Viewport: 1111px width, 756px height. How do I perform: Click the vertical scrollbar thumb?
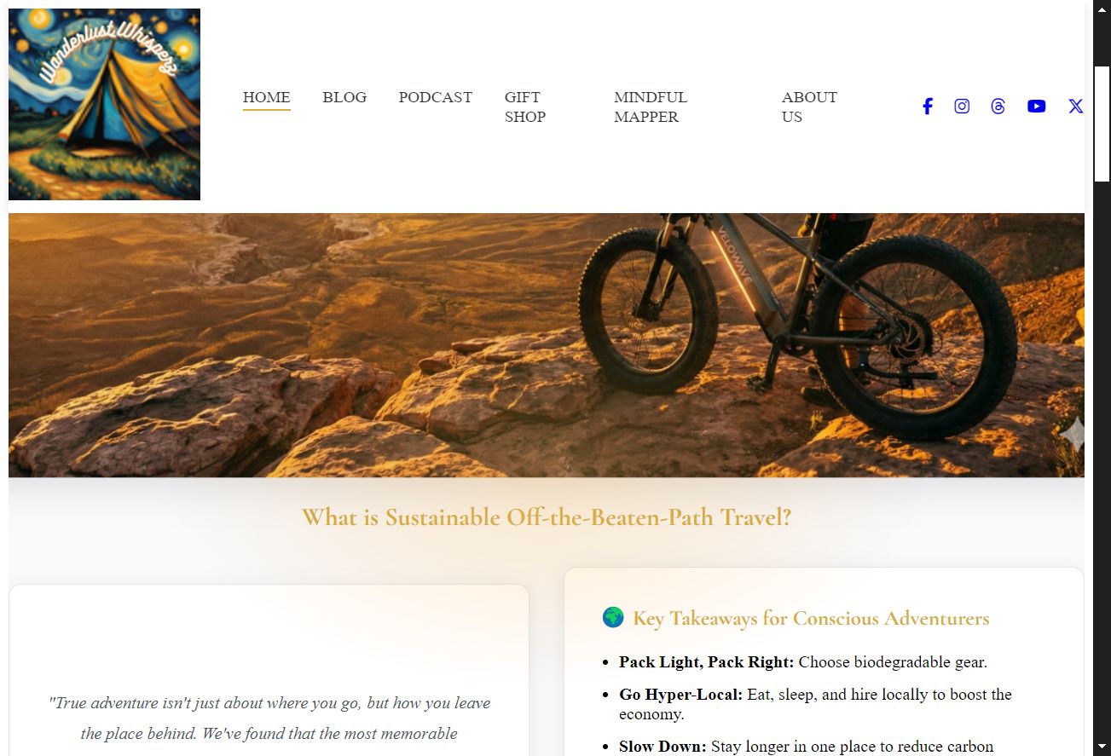[1102, 123]
